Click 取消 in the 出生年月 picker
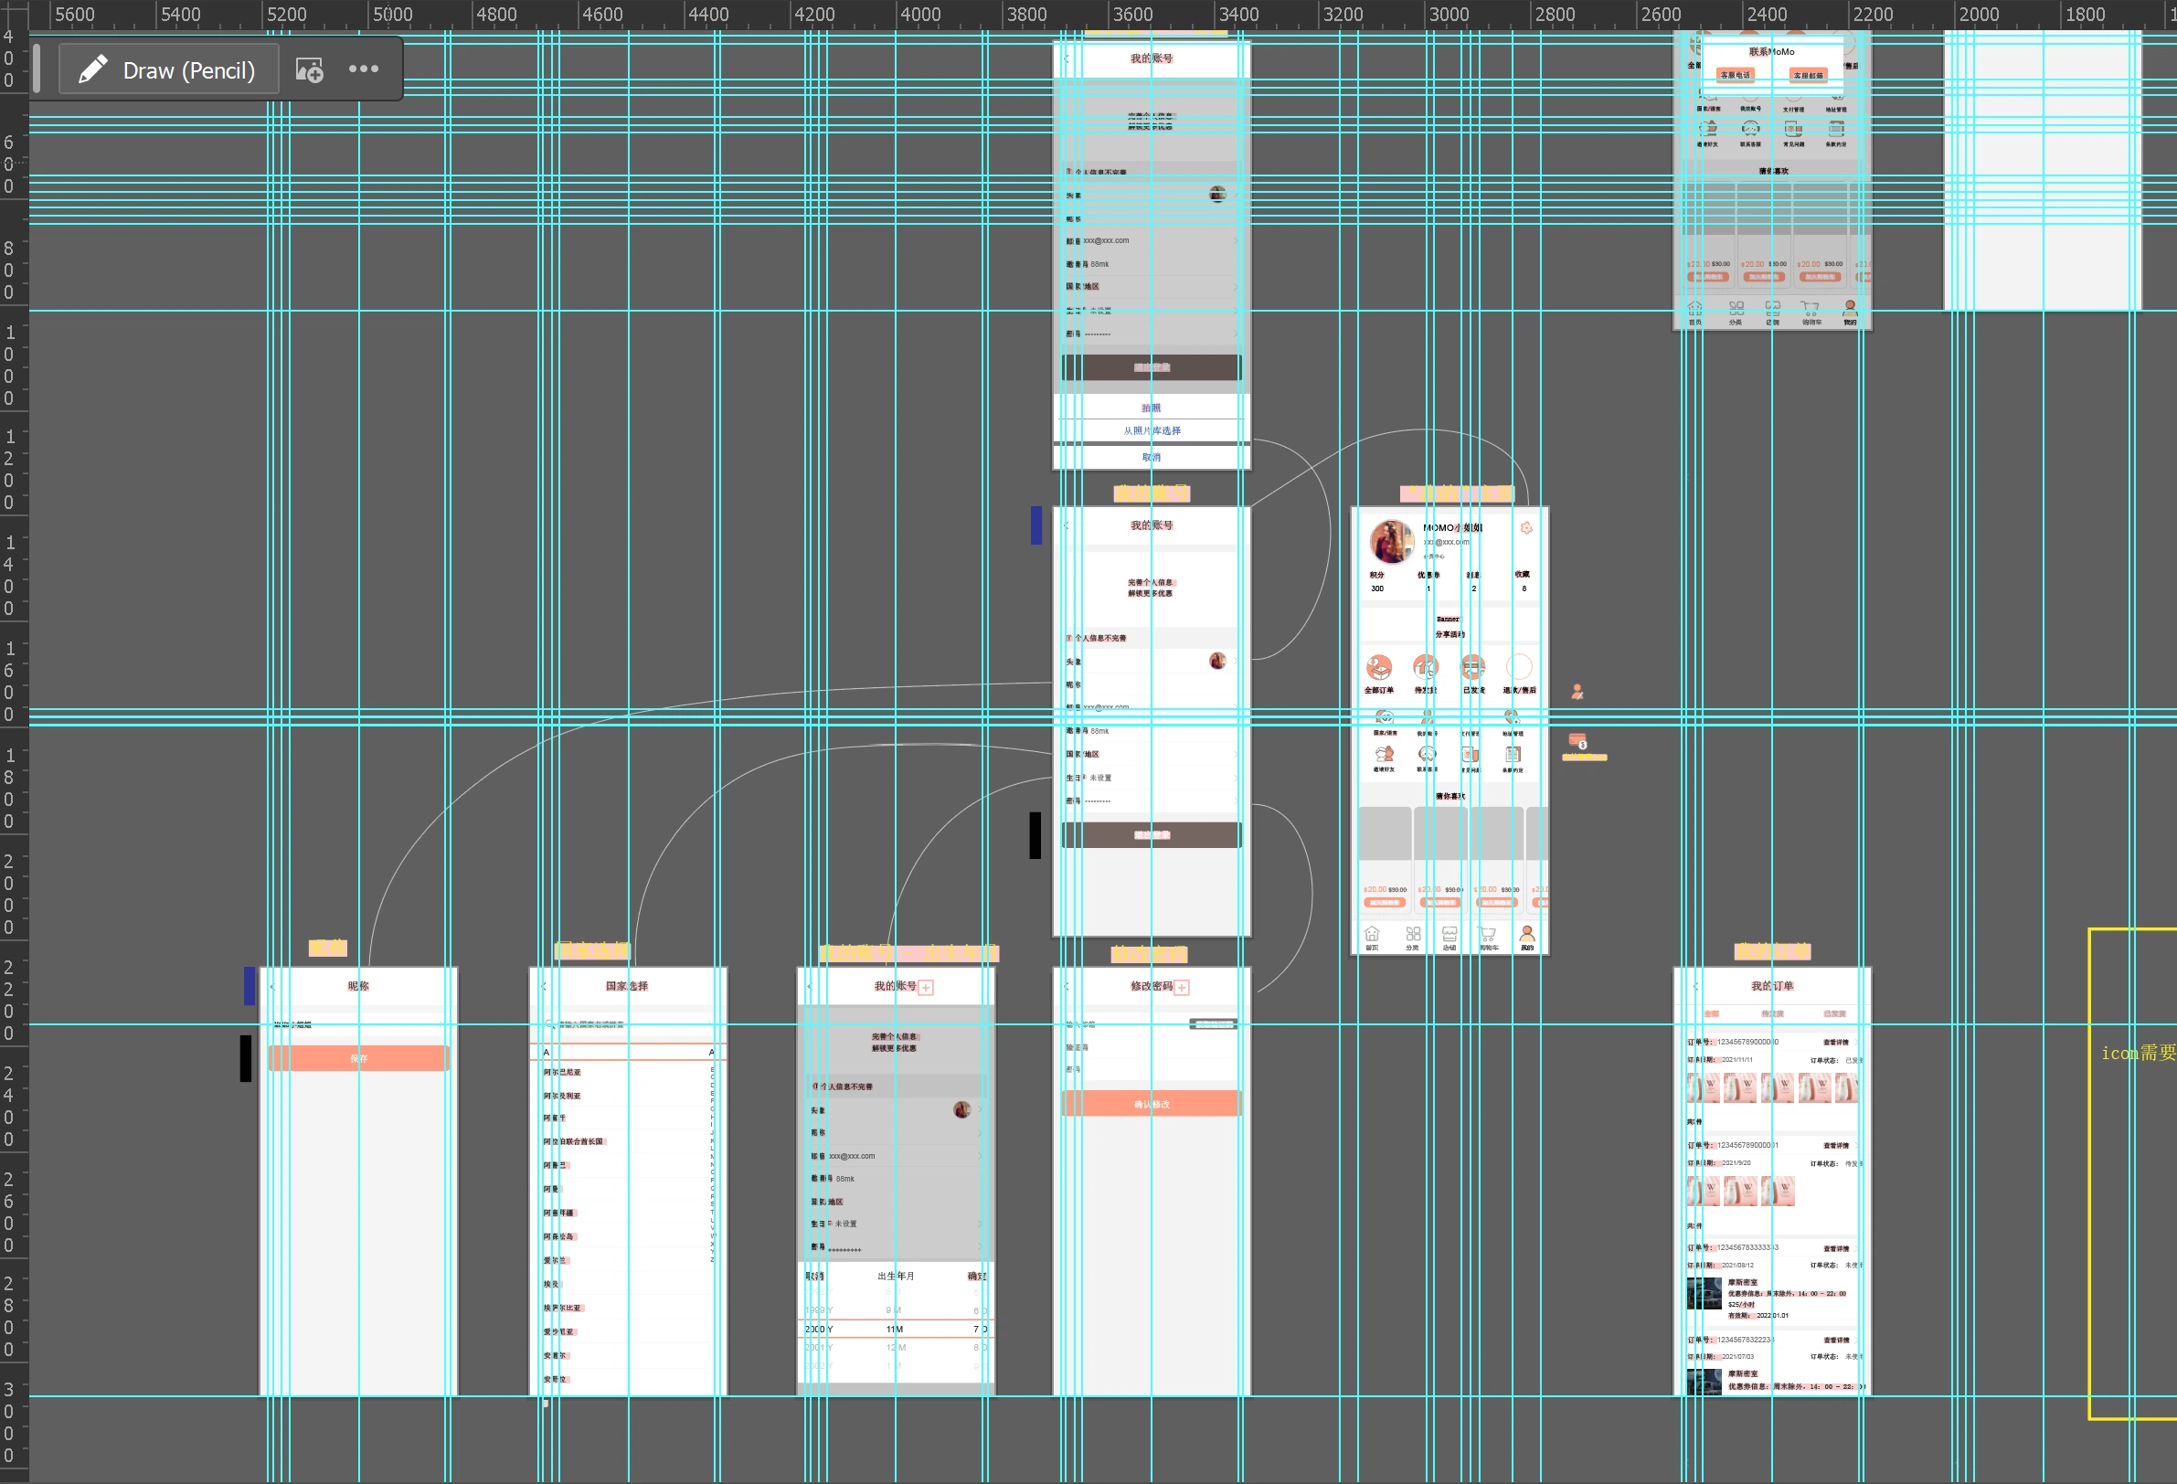 (816, 1276)
